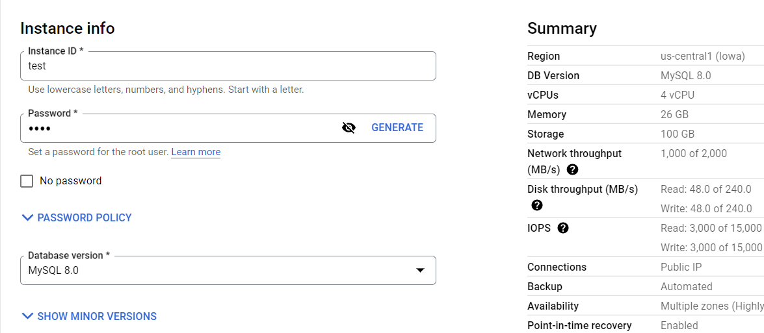Open the Learn more link
This screenshot has width=764, height=333.
(196, 152)
